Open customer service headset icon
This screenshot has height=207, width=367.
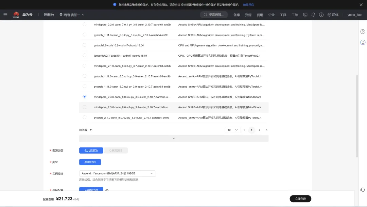[363, 190]
